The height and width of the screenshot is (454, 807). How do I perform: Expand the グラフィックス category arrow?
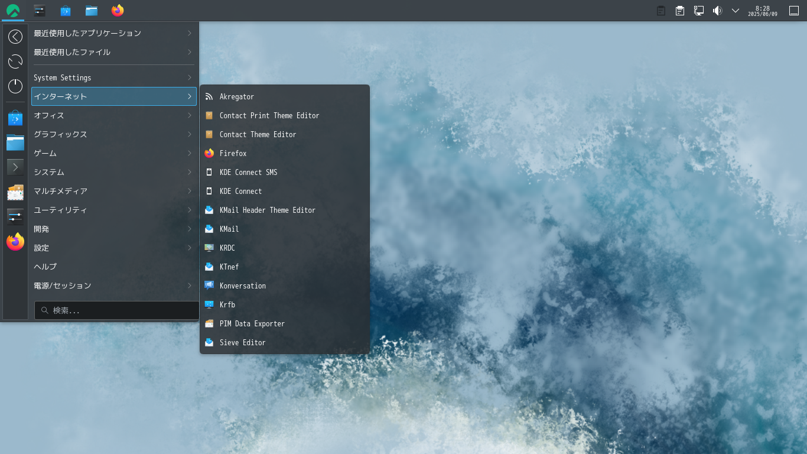[190, 134]
